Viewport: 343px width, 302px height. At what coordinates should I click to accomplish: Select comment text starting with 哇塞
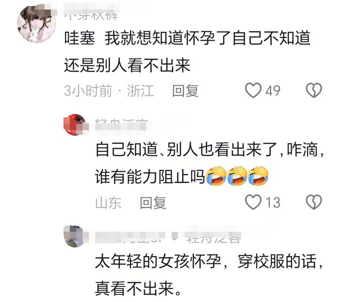(x=187, y=51)
